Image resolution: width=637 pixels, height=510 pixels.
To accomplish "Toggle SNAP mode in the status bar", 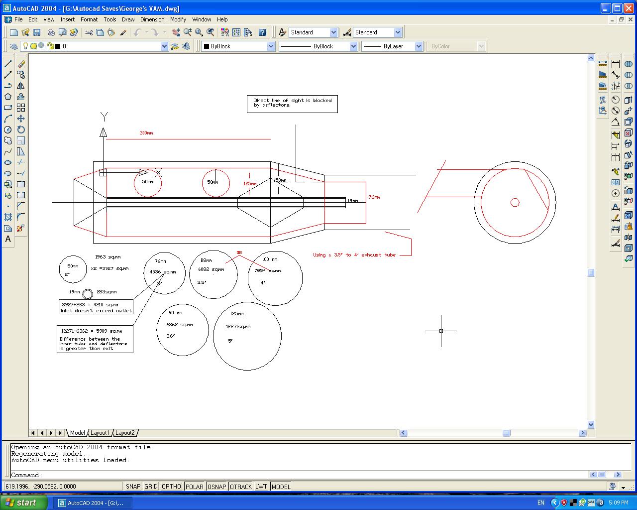I will pyautogui.click(x=133, y=487).
